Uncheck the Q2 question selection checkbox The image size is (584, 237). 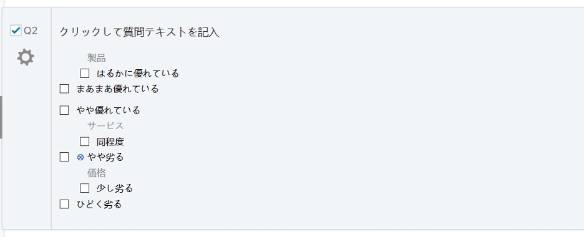click(16, 31)
